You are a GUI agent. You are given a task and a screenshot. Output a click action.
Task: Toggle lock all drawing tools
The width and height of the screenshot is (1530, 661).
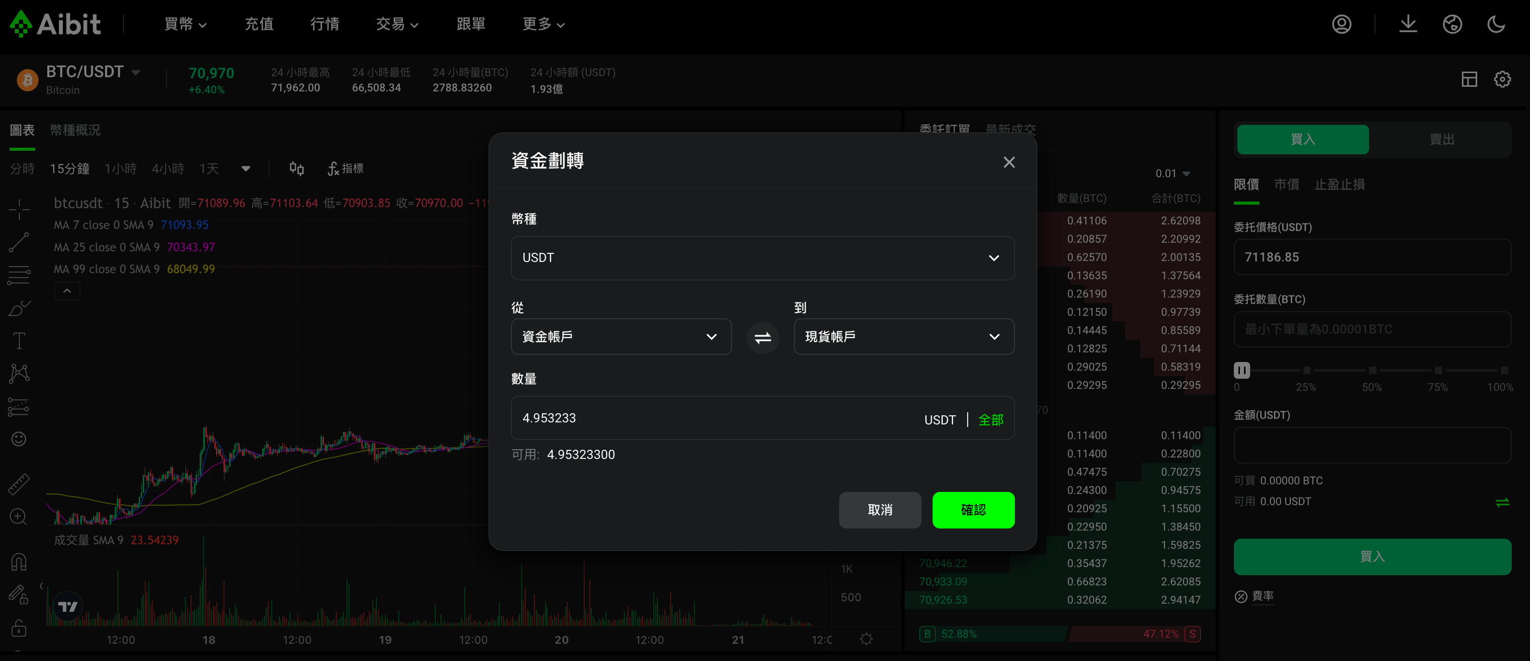(19, 628)
